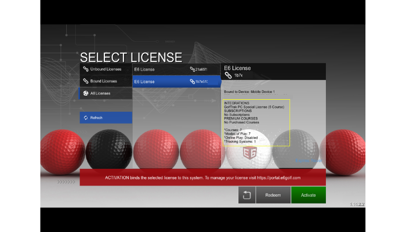Click the yellow-bordered license details box
Image resolution: width=406 pixels, height=232 pixels.
256,122
